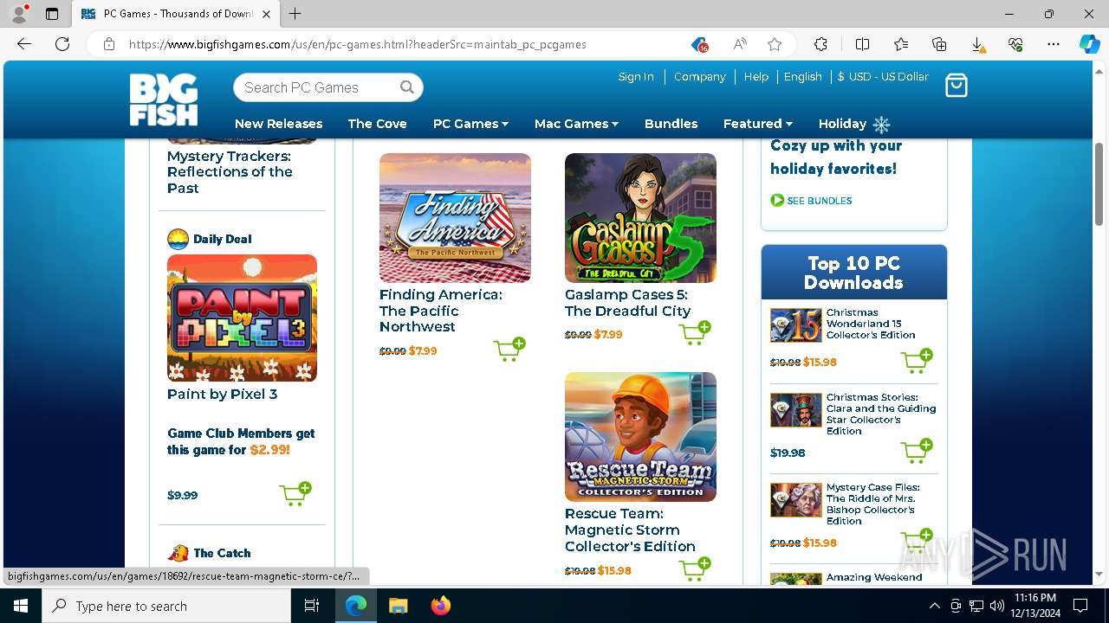Open a new browser tab
The height and width of the screenshot is (623, 1109).
point(295,14)
